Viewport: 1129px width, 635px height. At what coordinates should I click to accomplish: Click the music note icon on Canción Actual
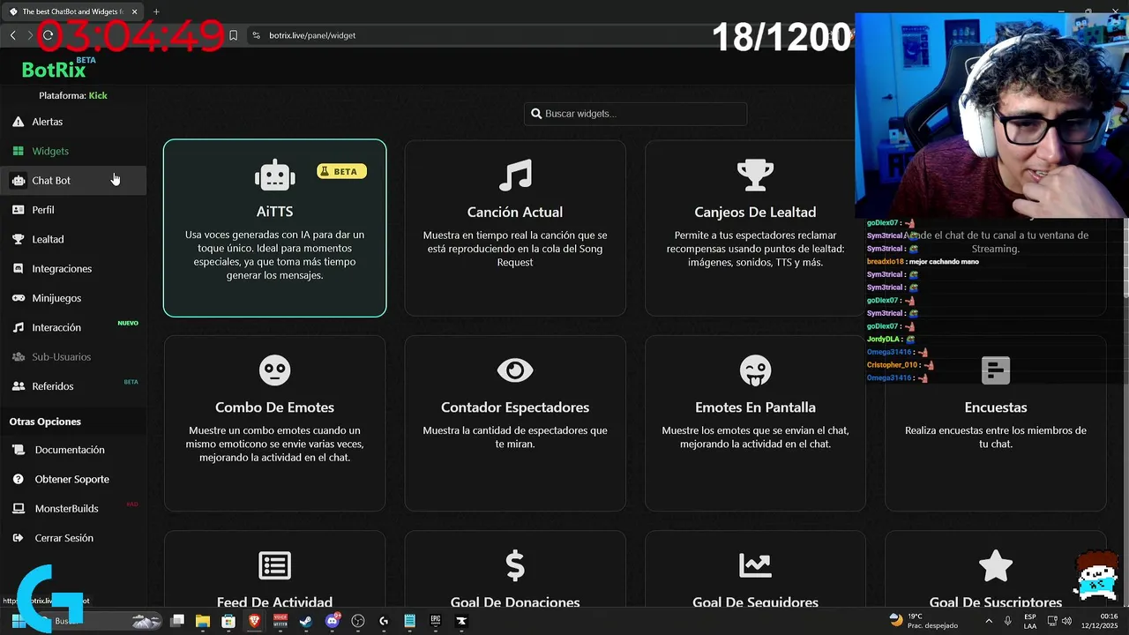[515, 175]
